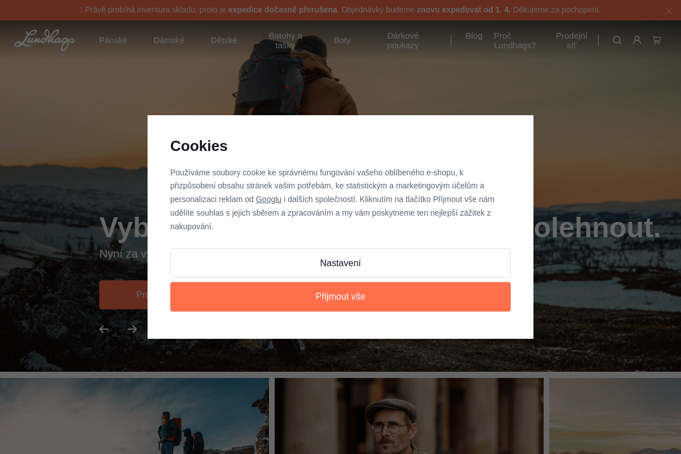Image resolution: width=681 pixels, height=454 pixels.
Task: Open Proč Lundhags? page
Action: click(x=515, y=40)
